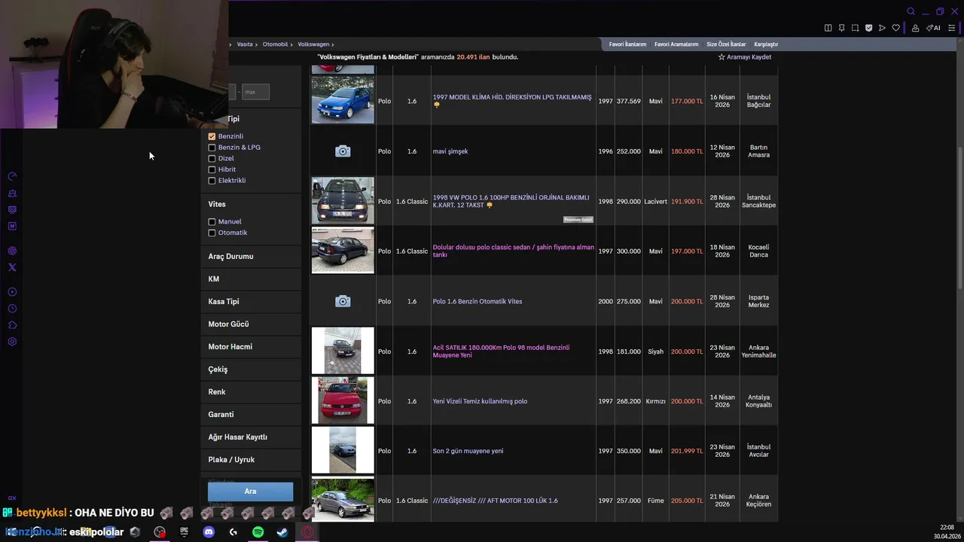
Task: Open Epic Games launcher from taskbar
Action: coord(184,531)
